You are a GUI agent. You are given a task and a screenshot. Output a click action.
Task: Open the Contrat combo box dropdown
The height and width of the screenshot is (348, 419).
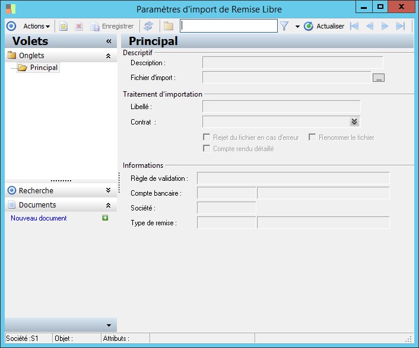[354, 122]
